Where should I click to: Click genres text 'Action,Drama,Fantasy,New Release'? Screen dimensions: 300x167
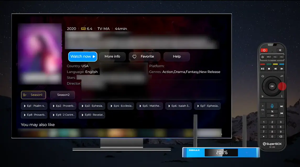[x=191, y=72]
